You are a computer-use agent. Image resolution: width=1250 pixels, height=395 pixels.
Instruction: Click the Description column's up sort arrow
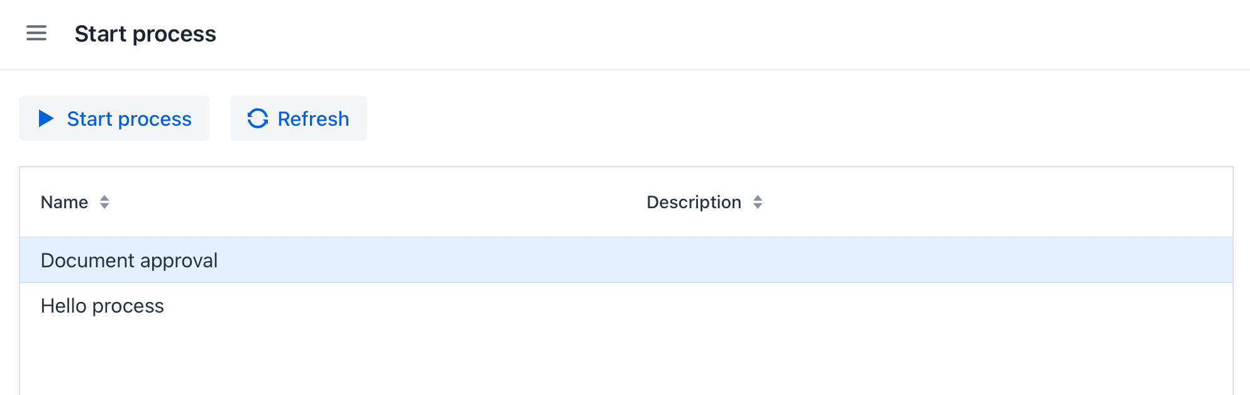pos(758,197)
